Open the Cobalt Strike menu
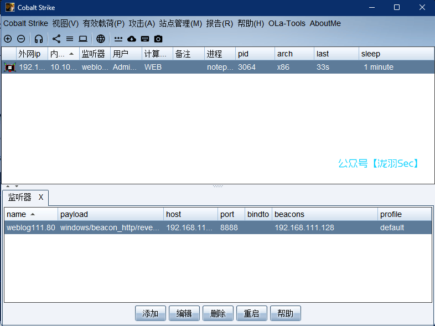Screen dimensions: 435x326 click(26, 24)
